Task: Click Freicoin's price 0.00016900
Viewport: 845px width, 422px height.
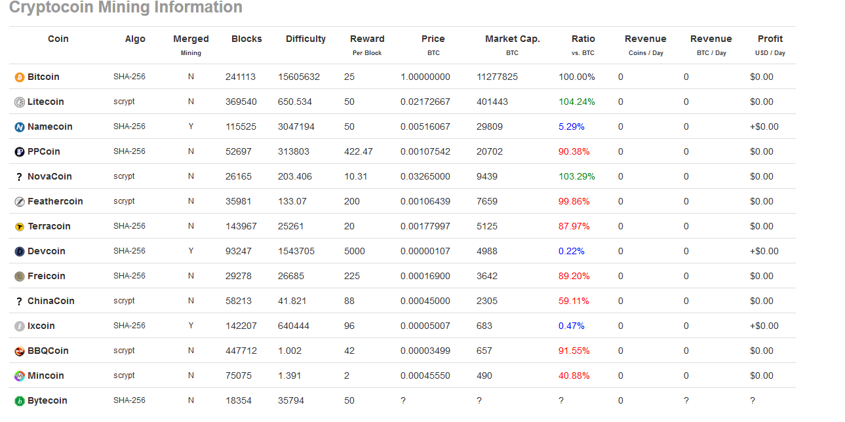Action: click(425, 276)
